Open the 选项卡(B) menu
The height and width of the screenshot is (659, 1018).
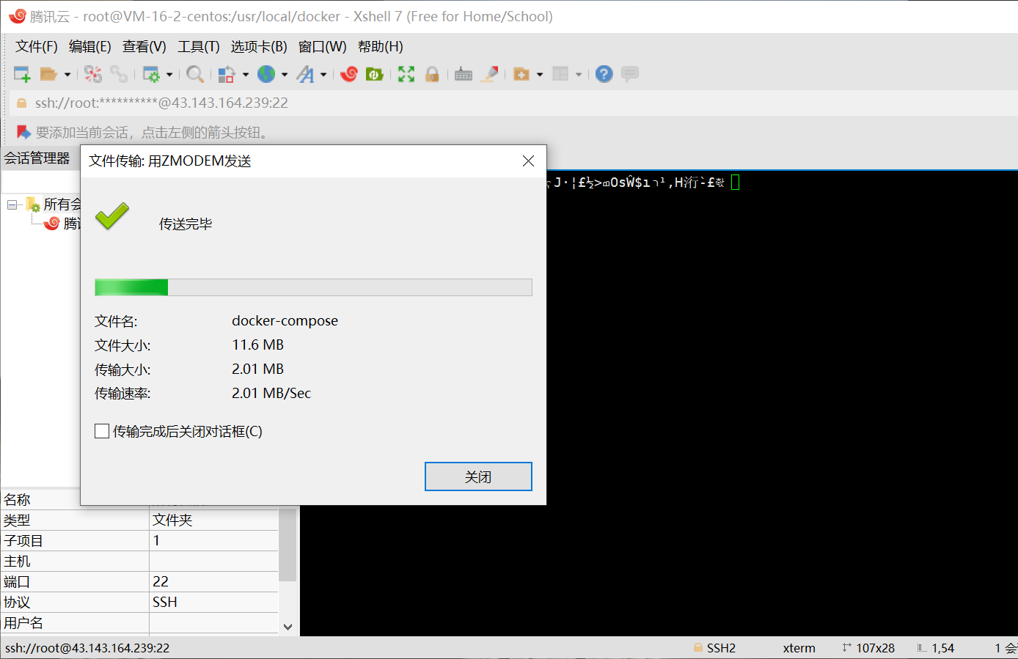(259, 47)
